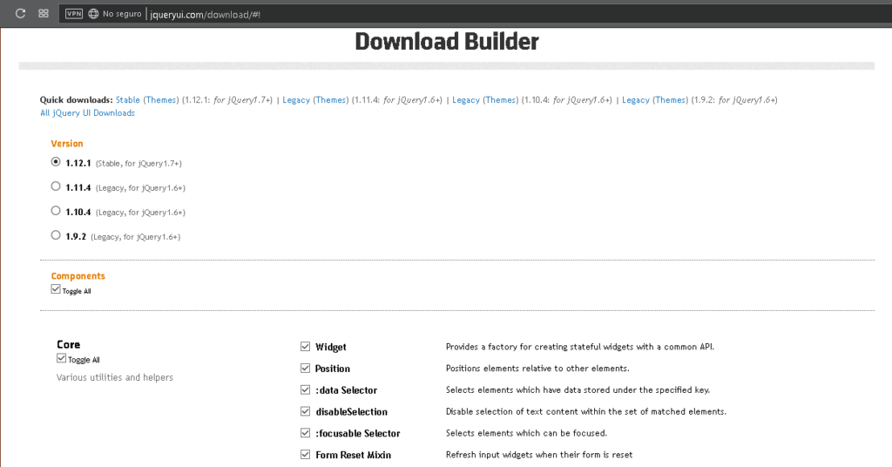Open Themes link next to Stable
The image size is (892, 467).
pyautogui.click(x=161, y=100)
